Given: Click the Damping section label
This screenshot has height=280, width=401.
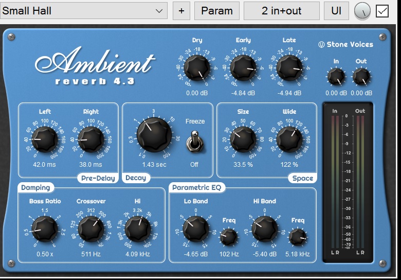Looking at the screenshot, I should pyautogui.click(x=35, y=187).
